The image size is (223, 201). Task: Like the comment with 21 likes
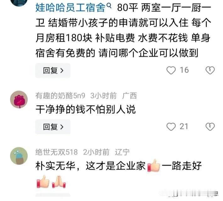171,126
